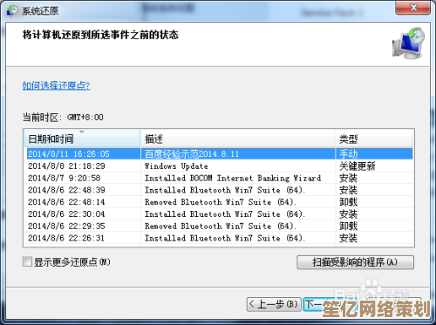Click the date cell 2014/8/7 9:20:58
This screenshot has width=436, height=325.
coord(65,178)
